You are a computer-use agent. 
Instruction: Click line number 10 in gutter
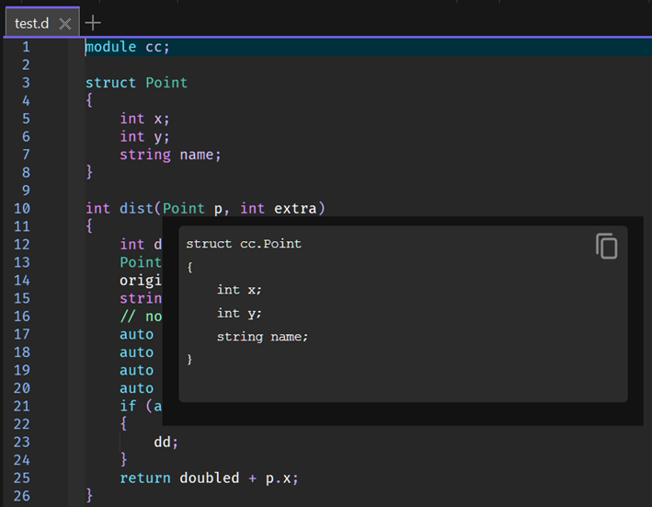point(22,208)
